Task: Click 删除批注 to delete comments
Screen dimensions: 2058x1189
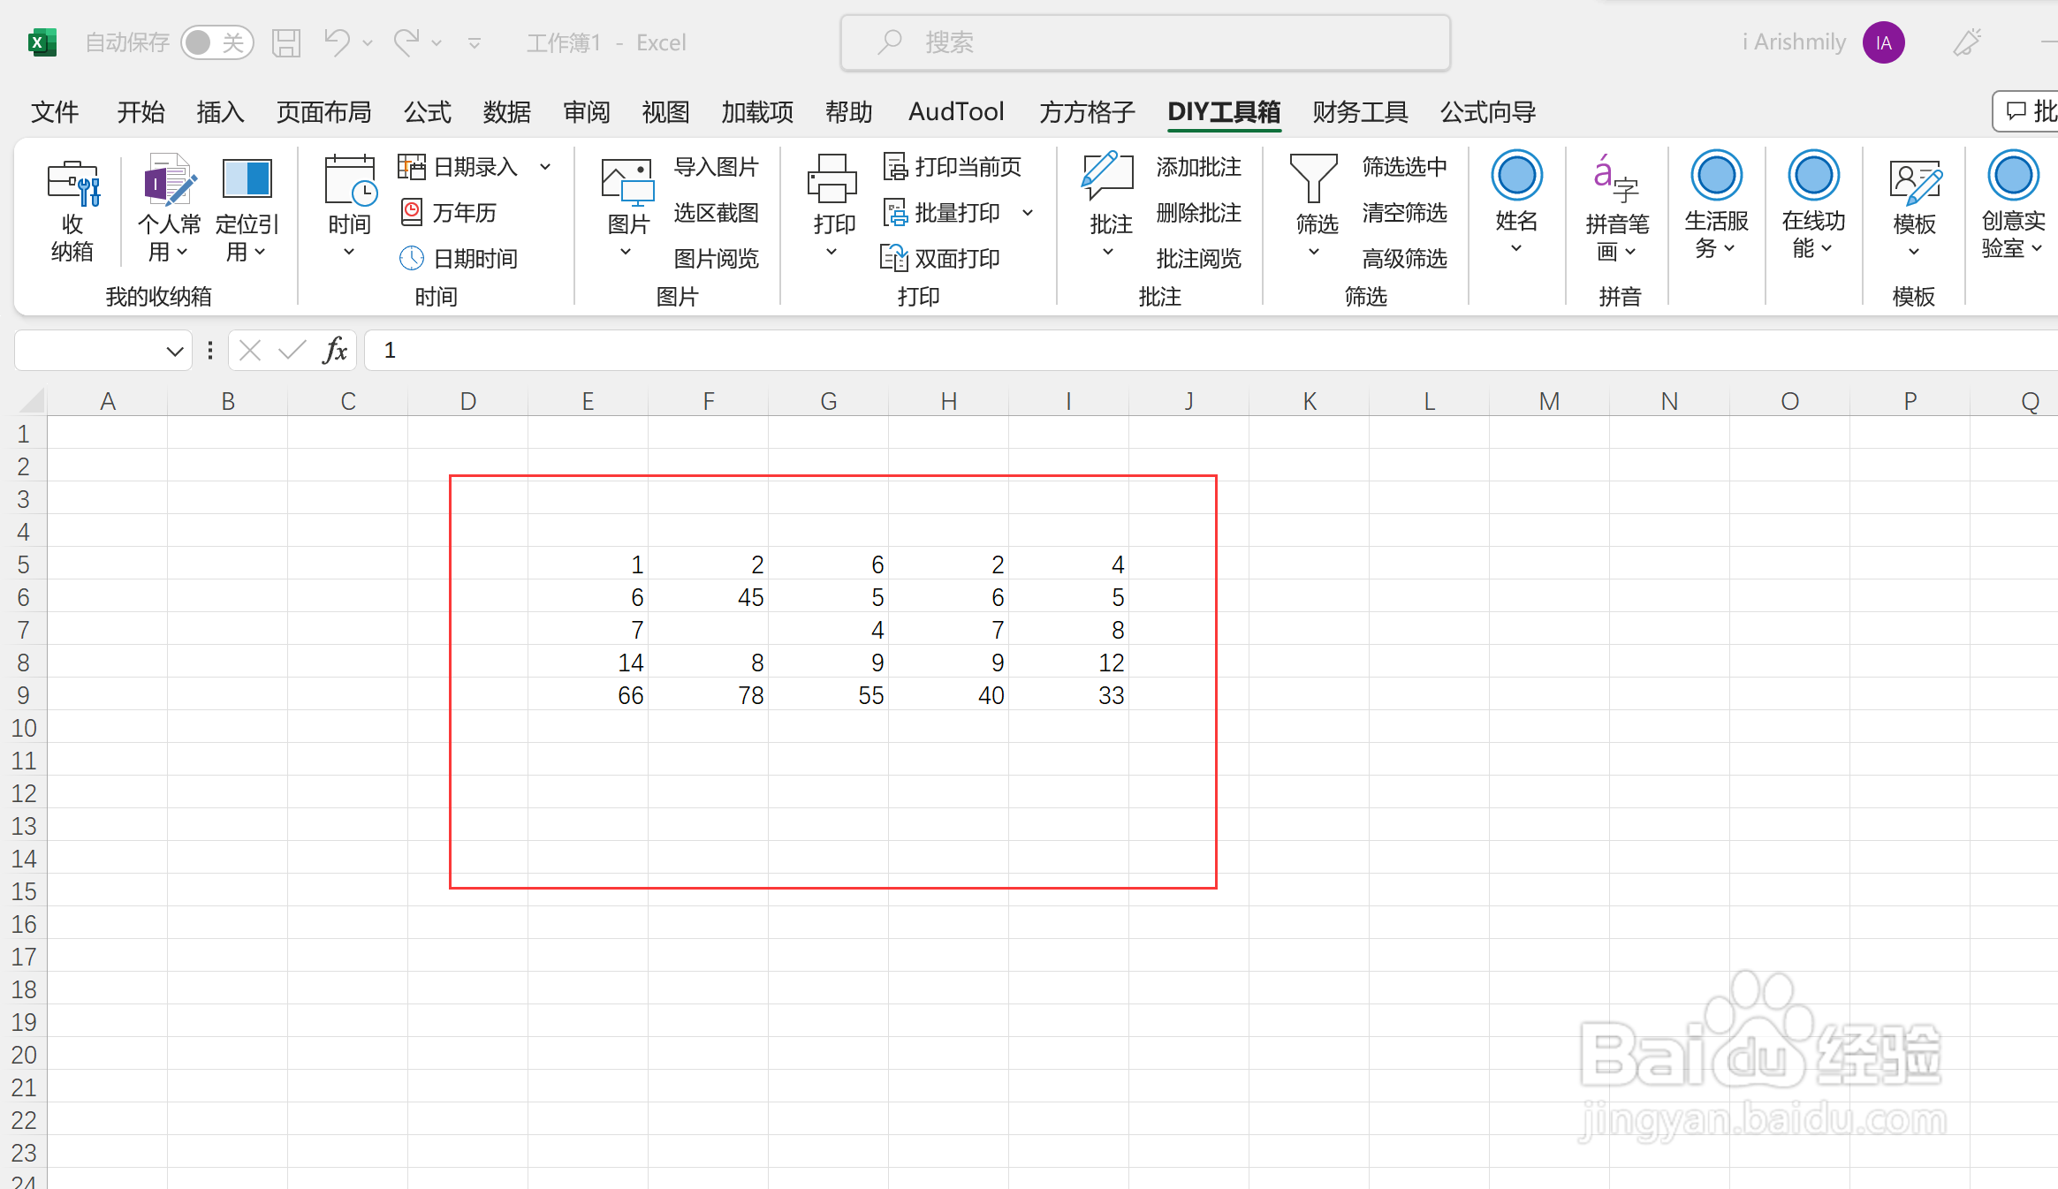Action: [1198, 212]
